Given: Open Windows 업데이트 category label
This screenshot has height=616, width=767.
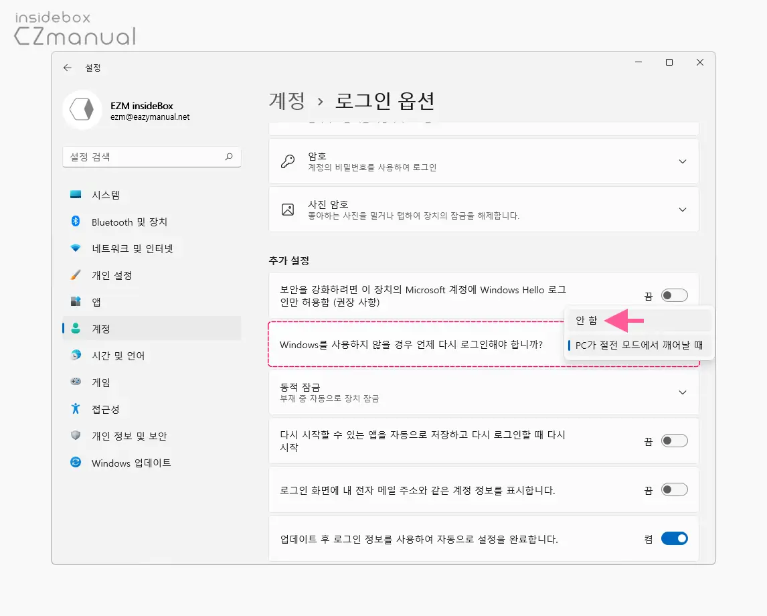Looking at the screenshot, I should click(x=131, y=463).
